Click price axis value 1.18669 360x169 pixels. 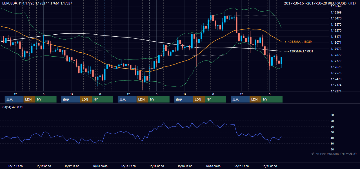336,6
